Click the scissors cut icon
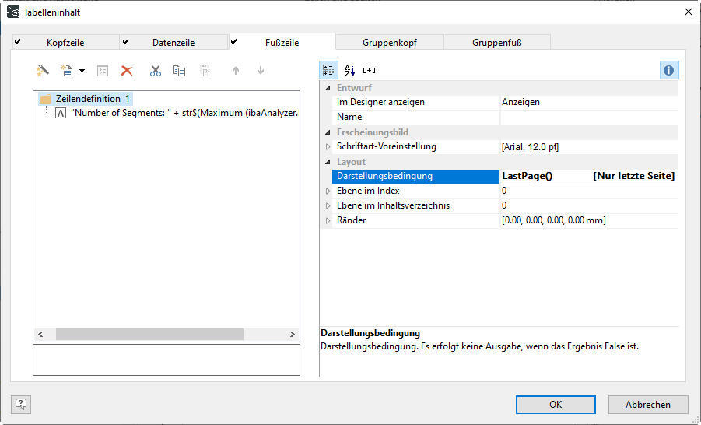701x425 pixels. point(156,71)
